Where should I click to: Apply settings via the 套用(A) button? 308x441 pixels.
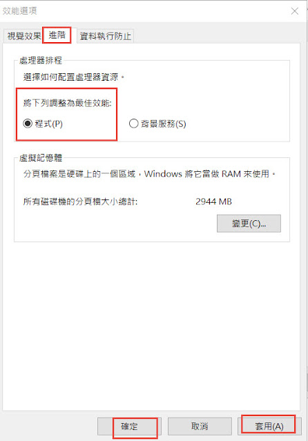pyautogui.click(x=269, y=427)
